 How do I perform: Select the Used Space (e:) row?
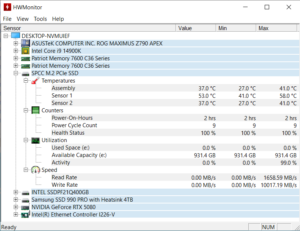(x=174, y=148)
